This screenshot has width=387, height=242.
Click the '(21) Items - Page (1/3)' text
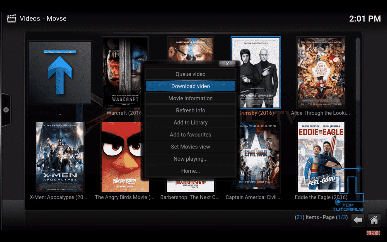pyautogui.click(x=321, y=217)
